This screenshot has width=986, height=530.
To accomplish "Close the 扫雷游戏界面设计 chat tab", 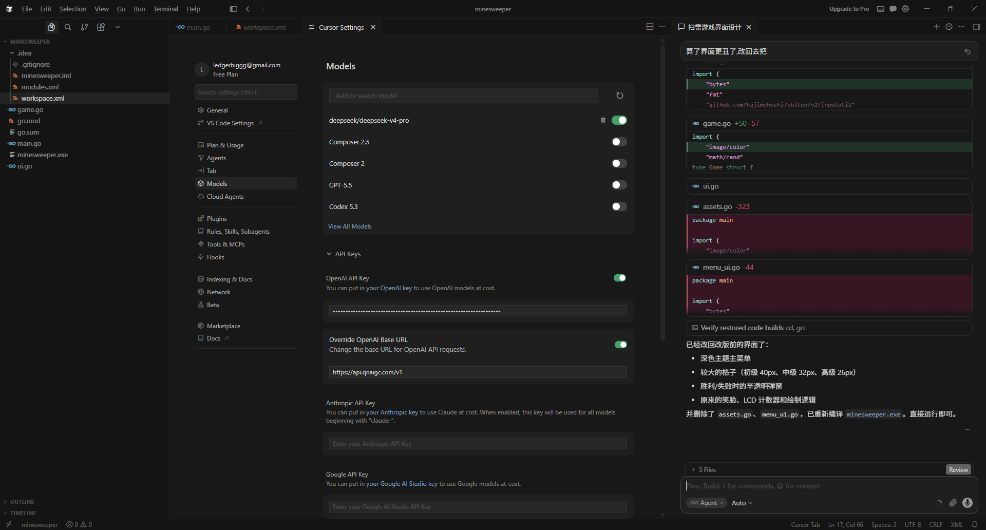I will click(x=749, y=27).
